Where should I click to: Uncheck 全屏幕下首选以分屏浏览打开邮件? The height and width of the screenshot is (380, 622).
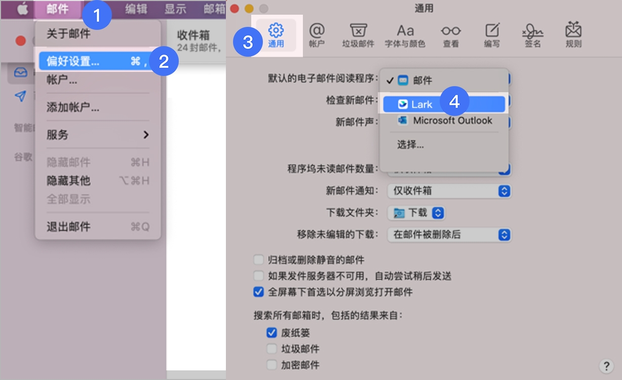[x=259, y=292]
